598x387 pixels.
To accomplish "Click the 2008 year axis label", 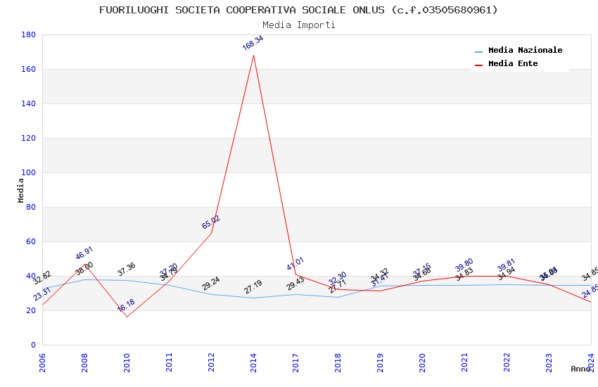I will 84,362.
